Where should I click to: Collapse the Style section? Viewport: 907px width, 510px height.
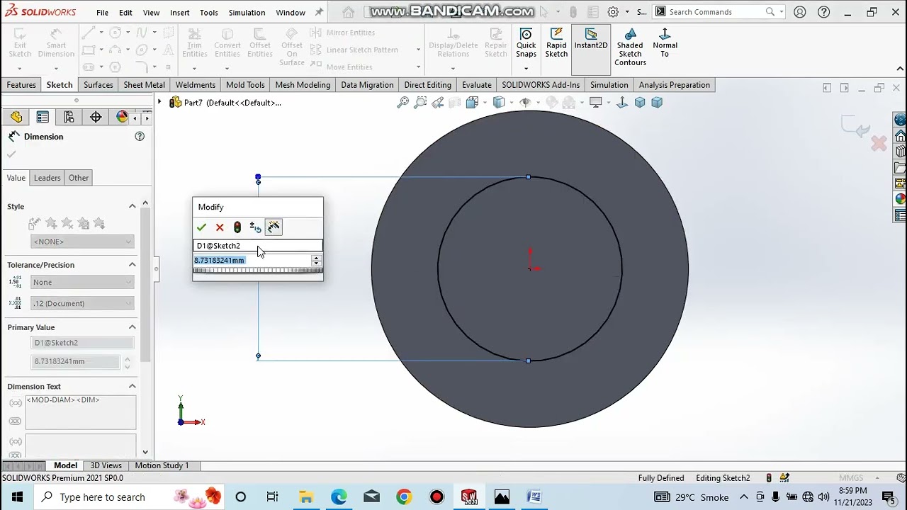point(132,206)
